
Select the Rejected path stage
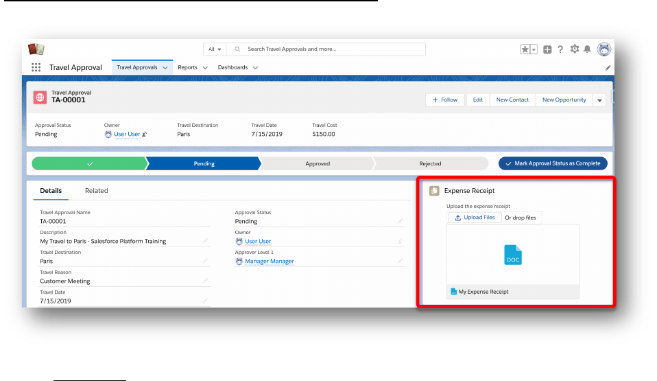[430, 163]
